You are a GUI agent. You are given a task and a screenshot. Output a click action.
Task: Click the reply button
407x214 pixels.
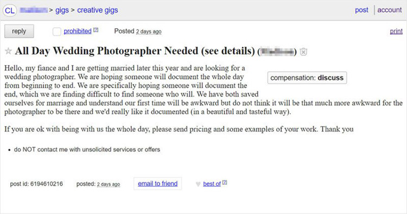(x=19, y=31)
